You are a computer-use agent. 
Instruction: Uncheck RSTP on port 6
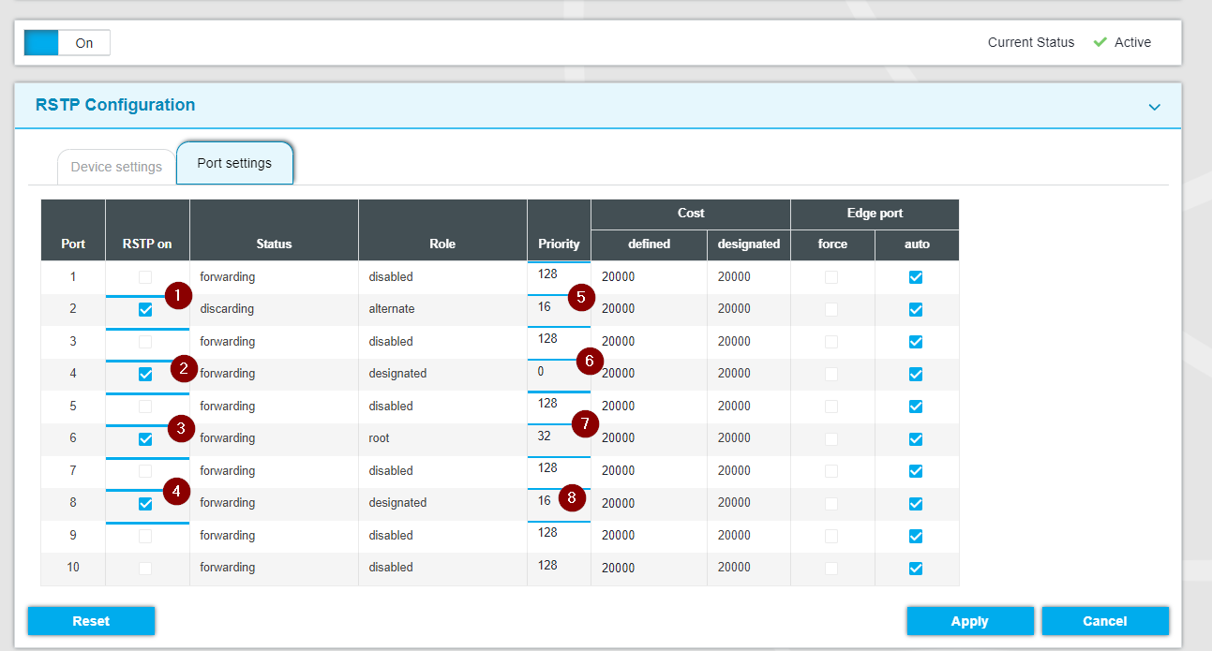click(x=145, y=439)
